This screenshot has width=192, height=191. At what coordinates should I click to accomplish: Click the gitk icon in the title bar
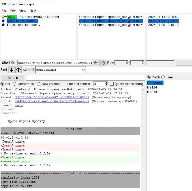tap(4, 4)
